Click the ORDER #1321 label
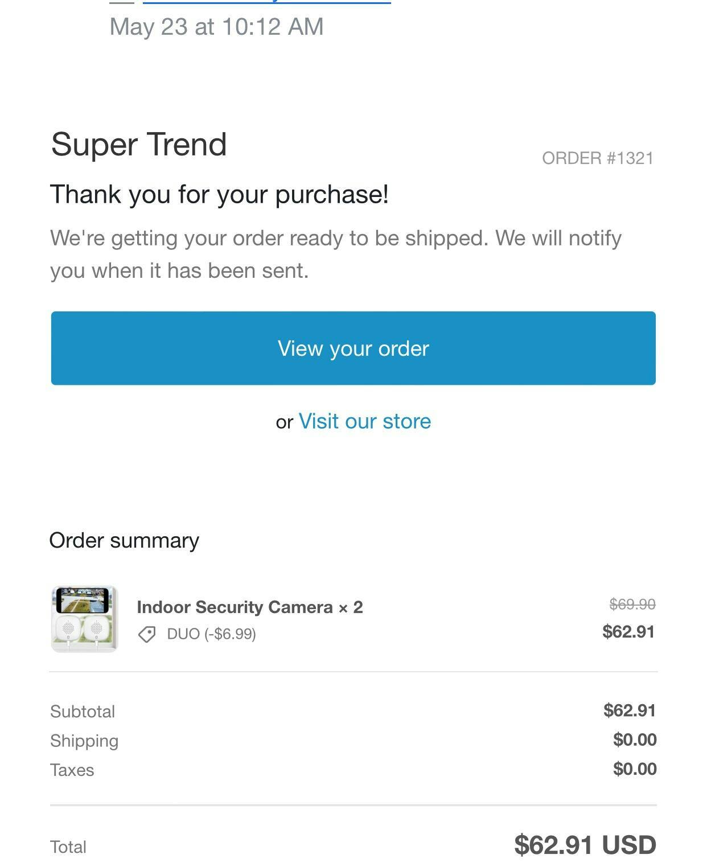 [598, 158]
